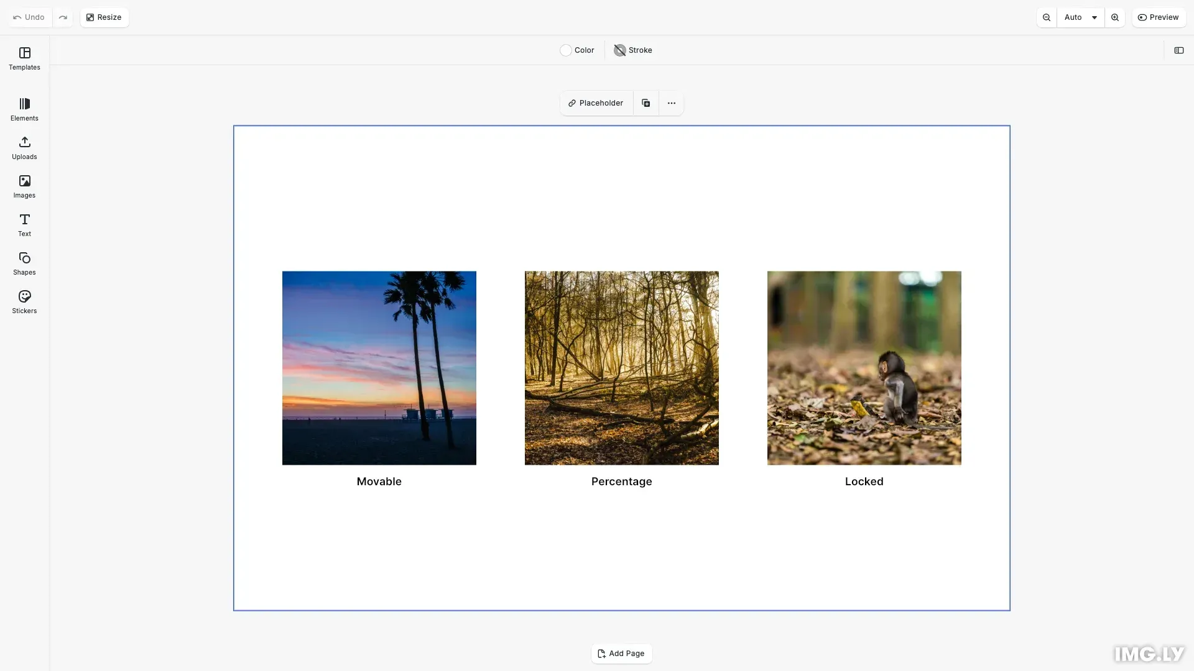The image size is (1194, 671).
Task: Toggle the right side panel
Action: 1179,50
